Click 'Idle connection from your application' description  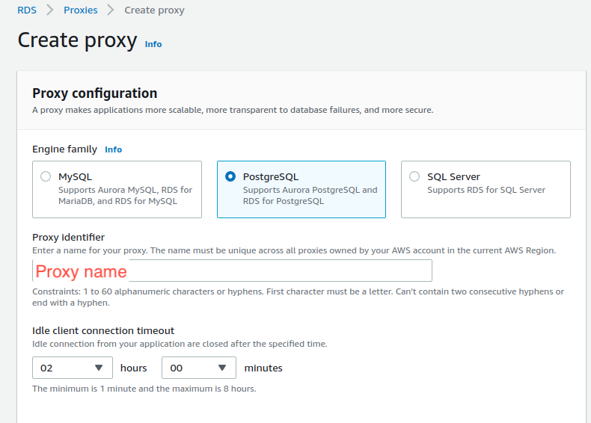180,344
